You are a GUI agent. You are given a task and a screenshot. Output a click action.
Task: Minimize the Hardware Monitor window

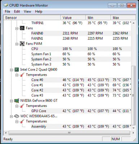pyautogui.click(x=112, y=5)
